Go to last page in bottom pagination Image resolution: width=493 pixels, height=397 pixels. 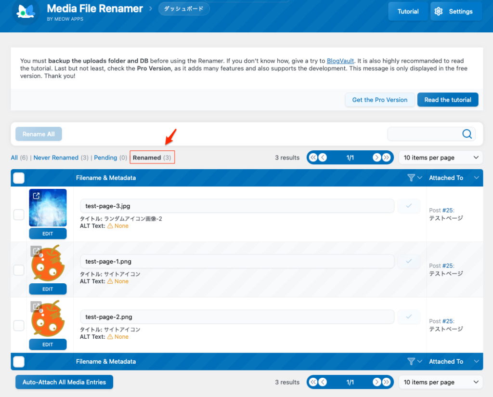pyautogui.click(x=386, y=382)
